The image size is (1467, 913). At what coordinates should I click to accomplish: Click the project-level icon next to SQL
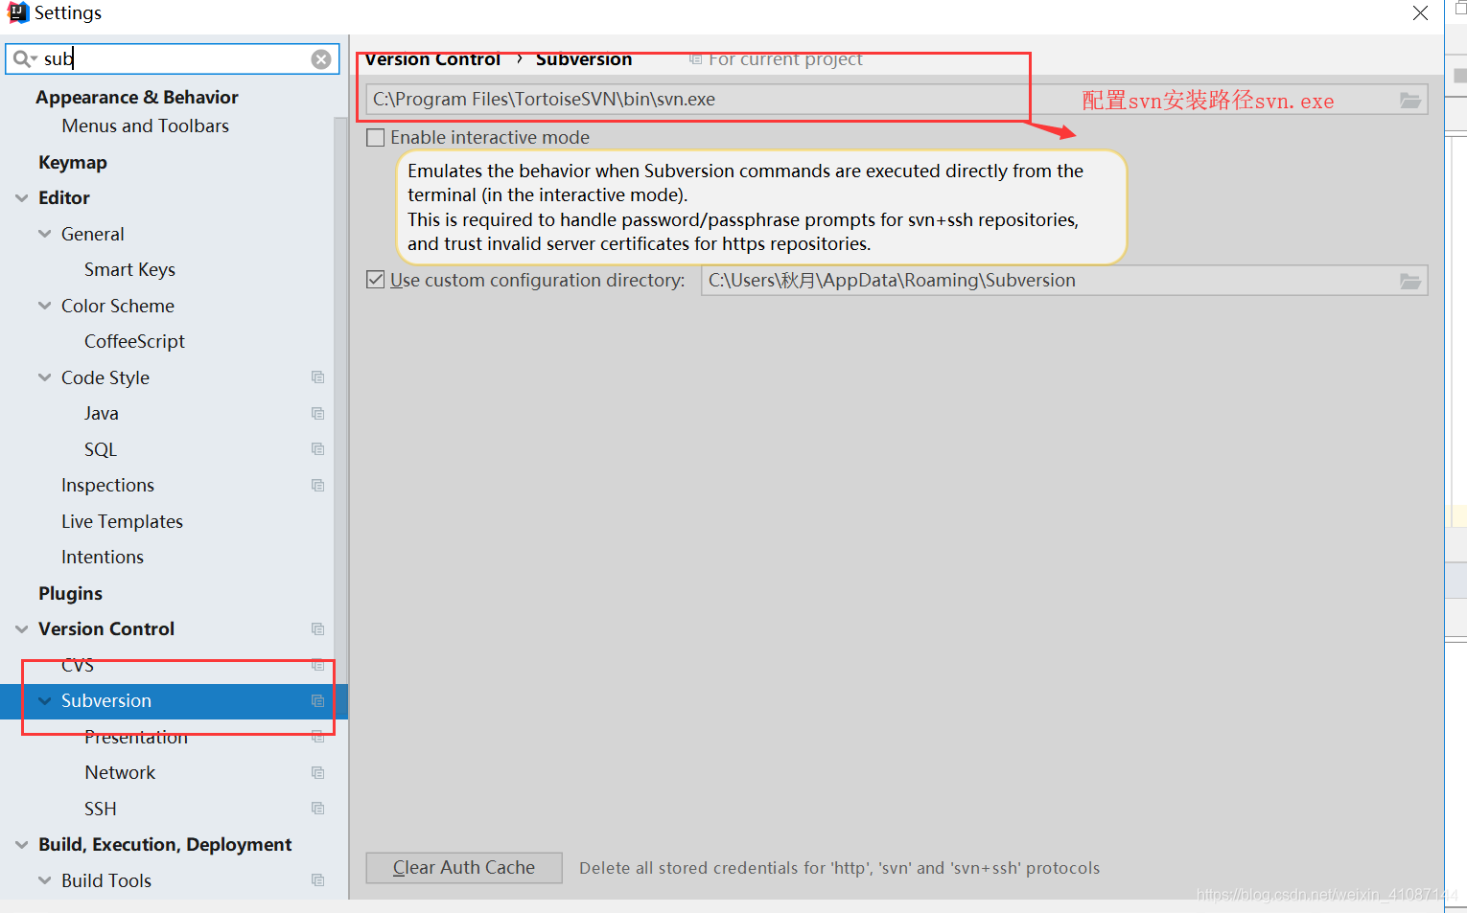pos(318,449)
